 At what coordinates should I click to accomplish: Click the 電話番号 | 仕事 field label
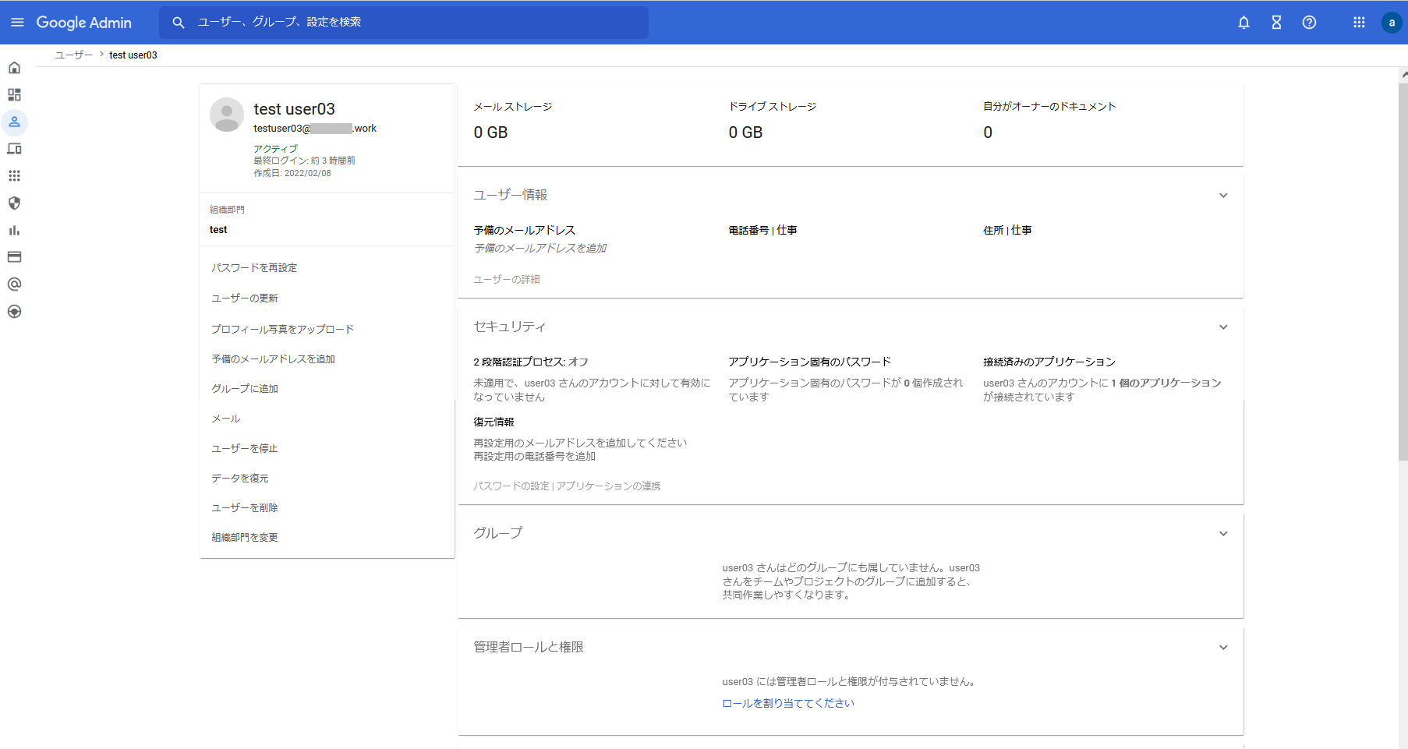(762, 231)
